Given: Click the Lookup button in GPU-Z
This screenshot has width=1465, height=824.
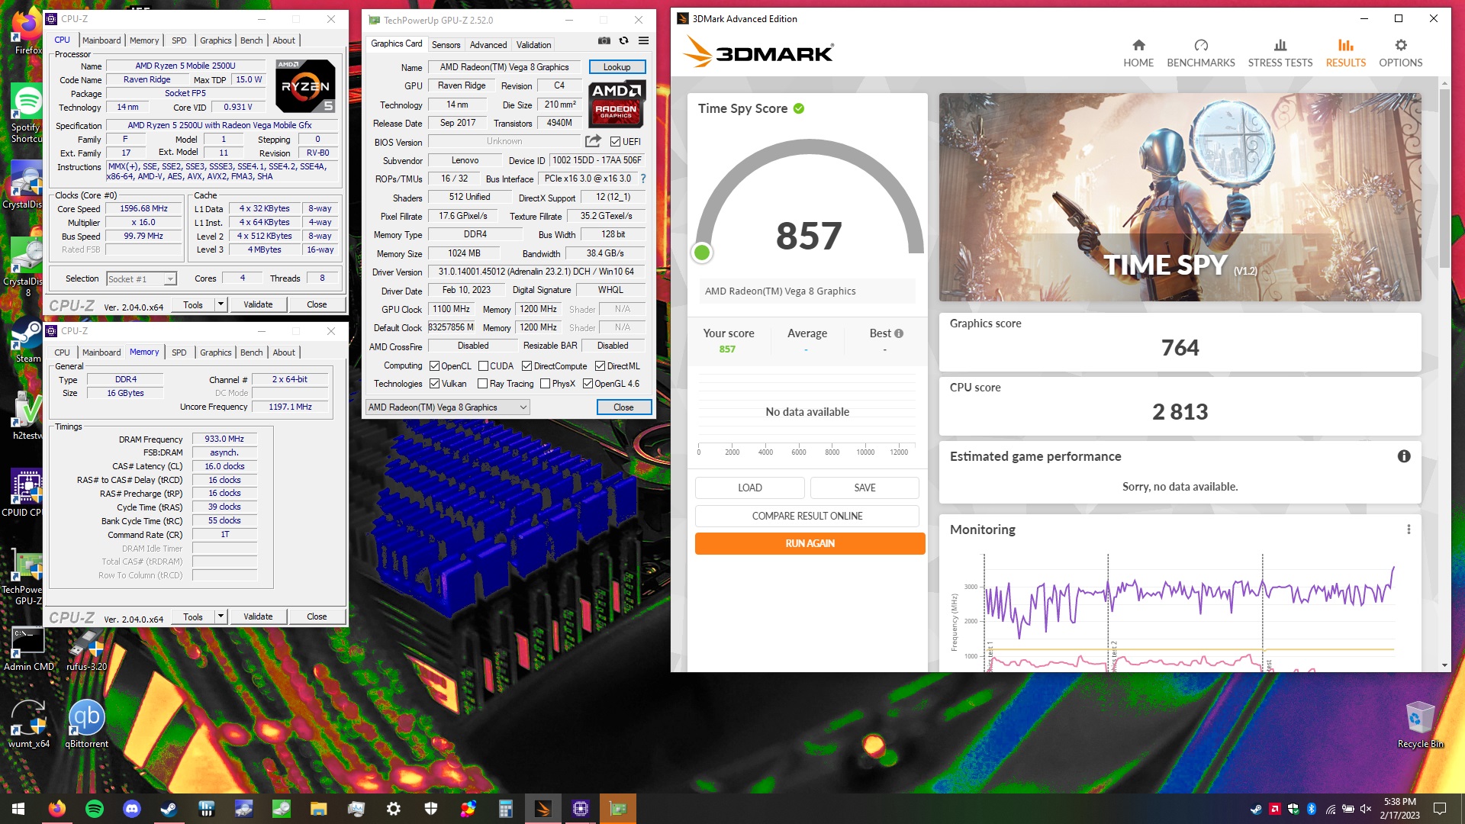Looking at the screenshot, I should pos(617,67).
